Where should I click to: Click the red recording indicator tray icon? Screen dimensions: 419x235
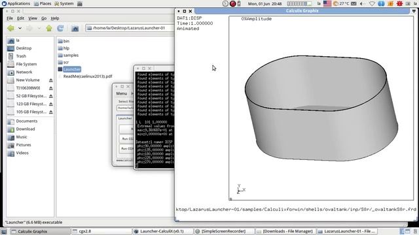tap(233, 4)
